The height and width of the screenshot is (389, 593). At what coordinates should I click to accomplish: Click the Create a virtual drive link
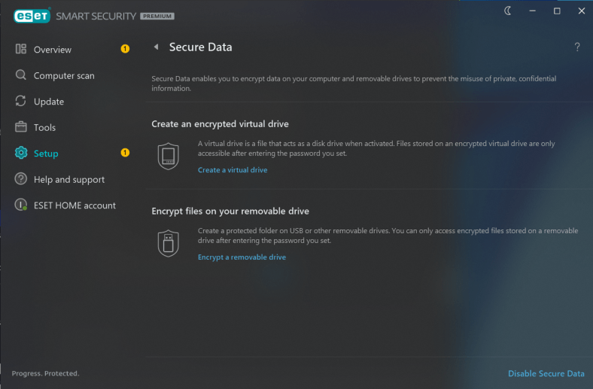click(x=233, y=170)
